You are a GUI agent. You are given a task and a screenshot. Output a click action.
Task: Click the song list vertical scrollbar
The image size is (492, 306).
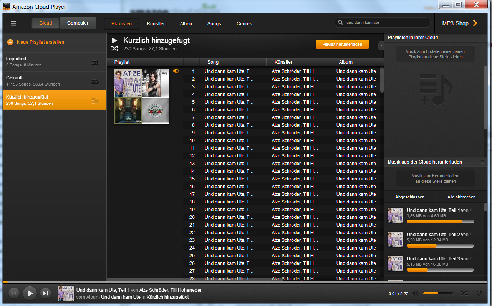[382, 80]
